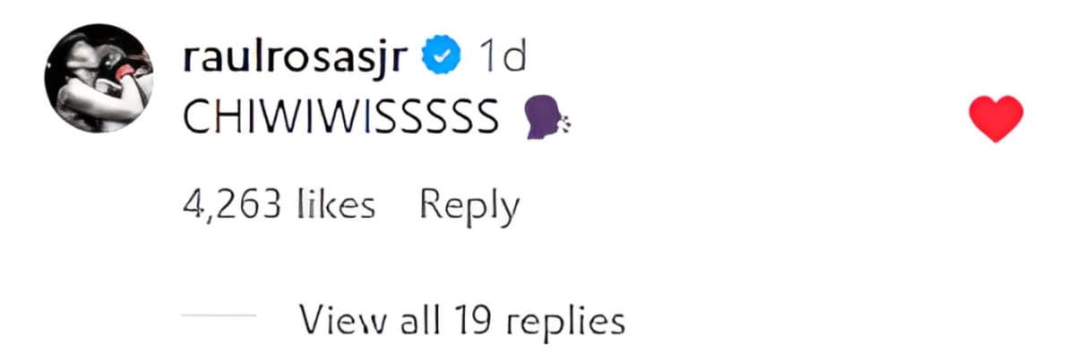The image size is (1075, 362).
Task: Click the emoji after CHIWIWISSSSS
Action: pos(545,119)
